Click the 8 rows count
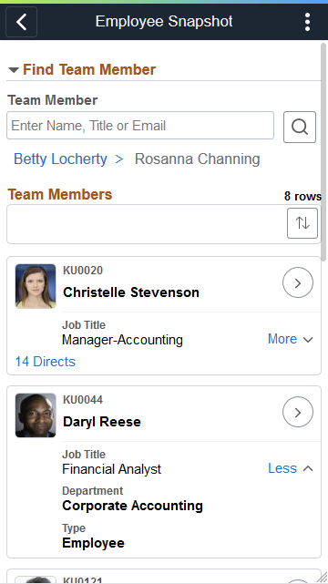 coord(302,196)
